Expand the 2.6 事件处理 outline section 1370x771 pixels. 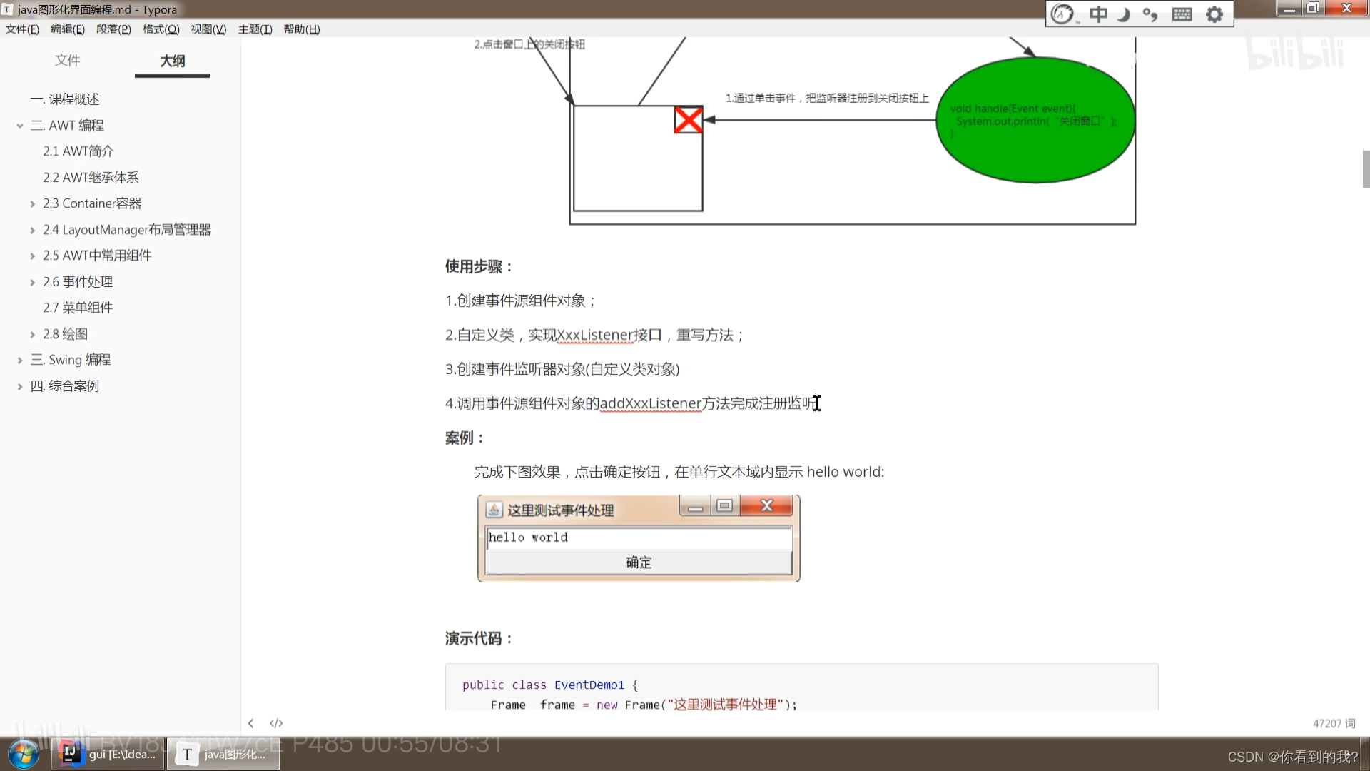(x=31, y=281)
